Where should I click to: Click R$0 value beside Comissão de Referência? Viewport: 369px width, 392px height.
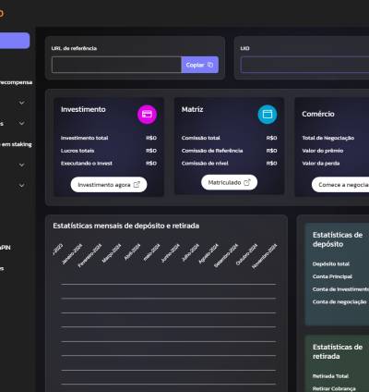click(x=271, y=151)
